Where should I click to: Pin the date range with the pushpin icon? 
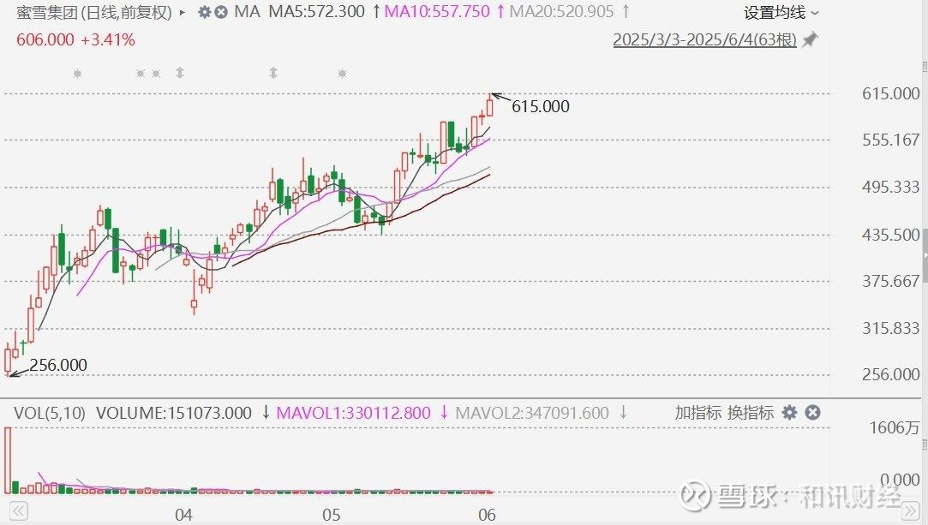[x=810, y=40]
